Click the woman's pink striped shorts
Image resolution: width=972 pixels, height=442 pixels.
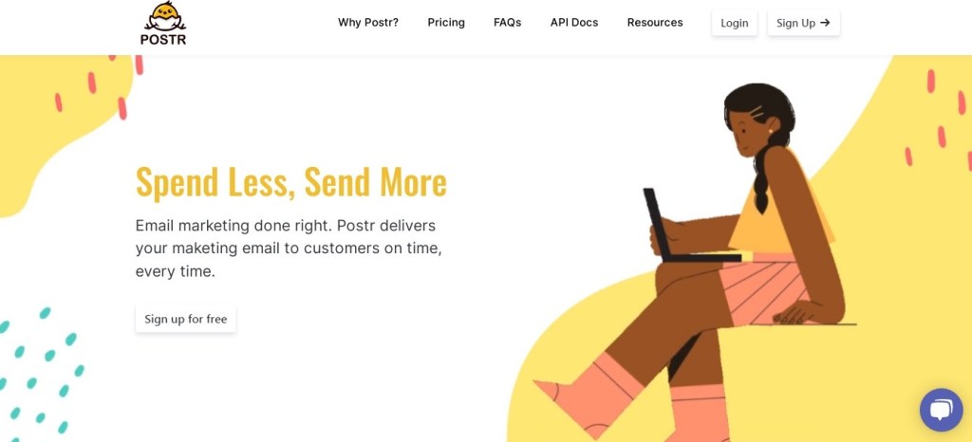(764, 289)
